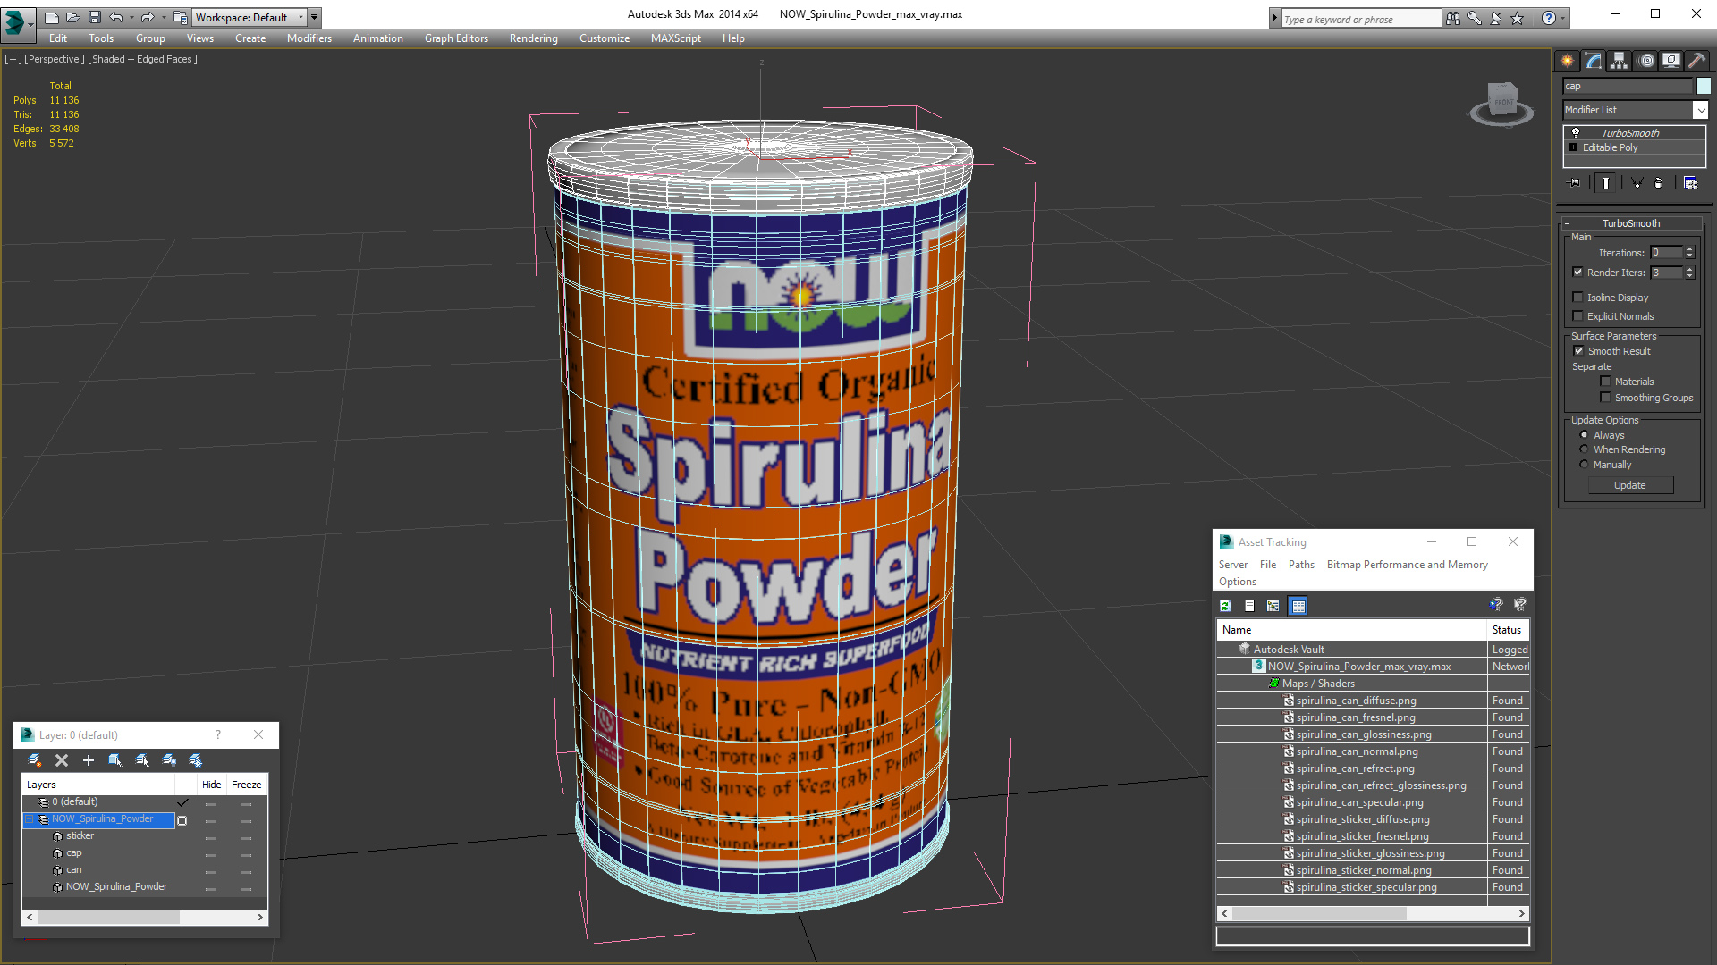Screen dimensions: 1717x965
Task: Open Configure Modifier Sets icon
Action: pos(1690,182)
